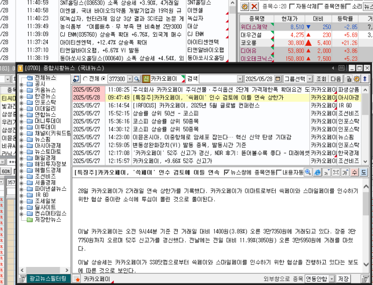Increase article font size (가 up) icon
Viewport: 373px width, 285px height.
[x=345, y=172]
